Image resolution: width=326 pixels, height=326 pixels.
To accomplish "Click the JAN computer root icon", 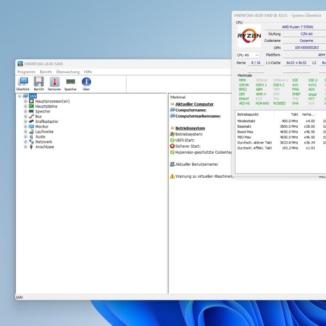I will (26, 96).
